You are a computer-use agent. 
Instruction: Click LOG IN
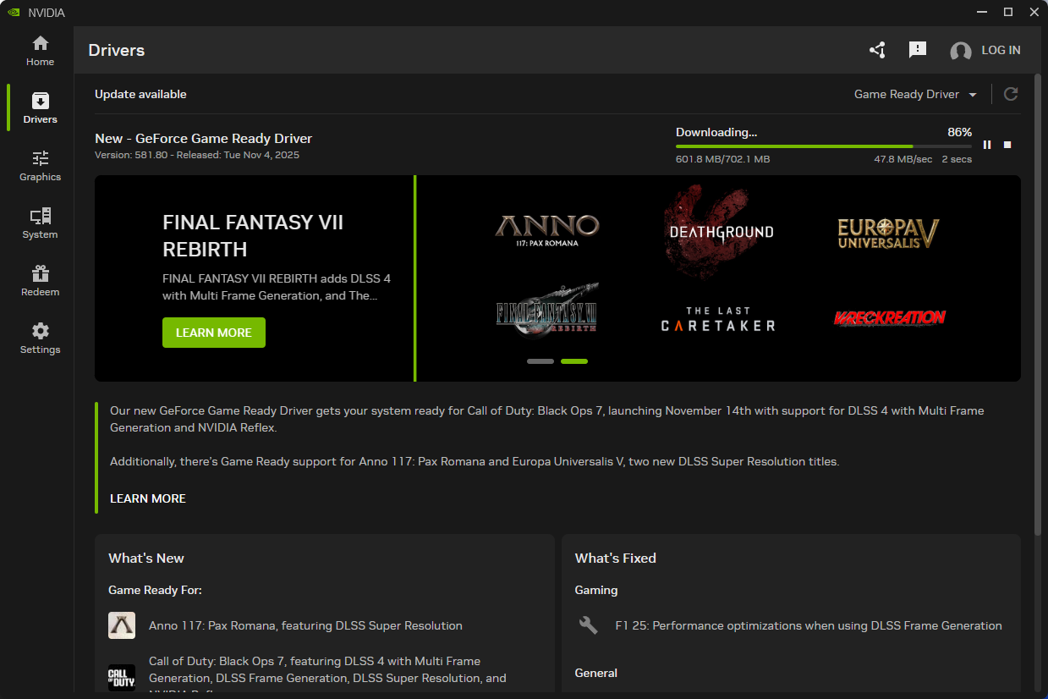coord(1001,50)
